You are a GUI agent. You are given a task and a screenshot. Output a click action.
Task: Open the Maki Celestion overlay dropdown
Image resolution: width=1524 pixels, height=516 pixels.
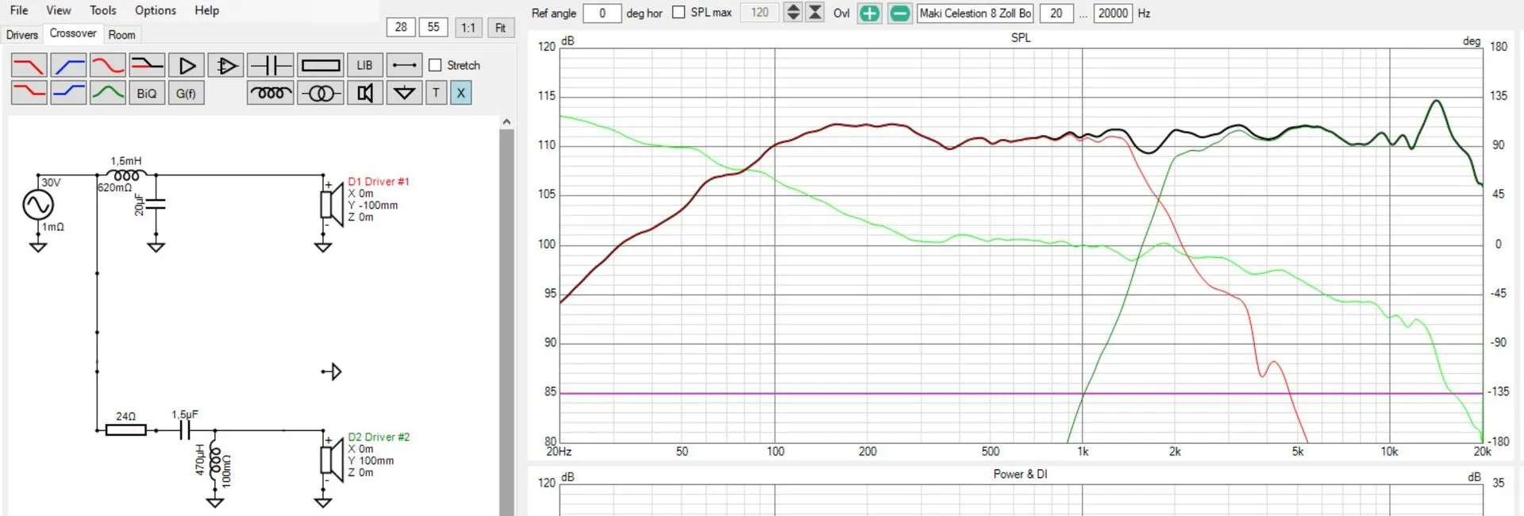coord(975,13)
